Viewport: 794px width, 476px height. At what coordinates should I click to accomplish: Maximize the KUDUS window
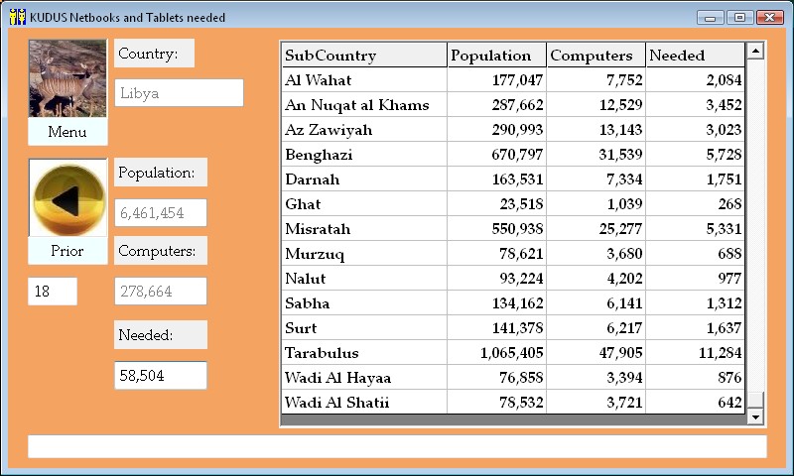pos(739,17)
